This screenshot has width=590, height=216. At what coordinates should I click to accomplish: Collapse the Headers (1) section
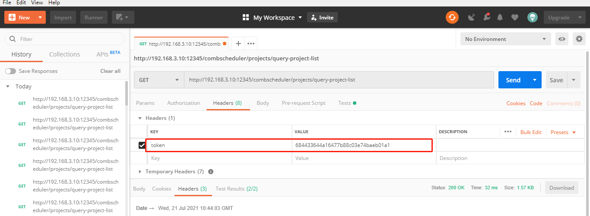pyautogui.click(x=140, y=118)
